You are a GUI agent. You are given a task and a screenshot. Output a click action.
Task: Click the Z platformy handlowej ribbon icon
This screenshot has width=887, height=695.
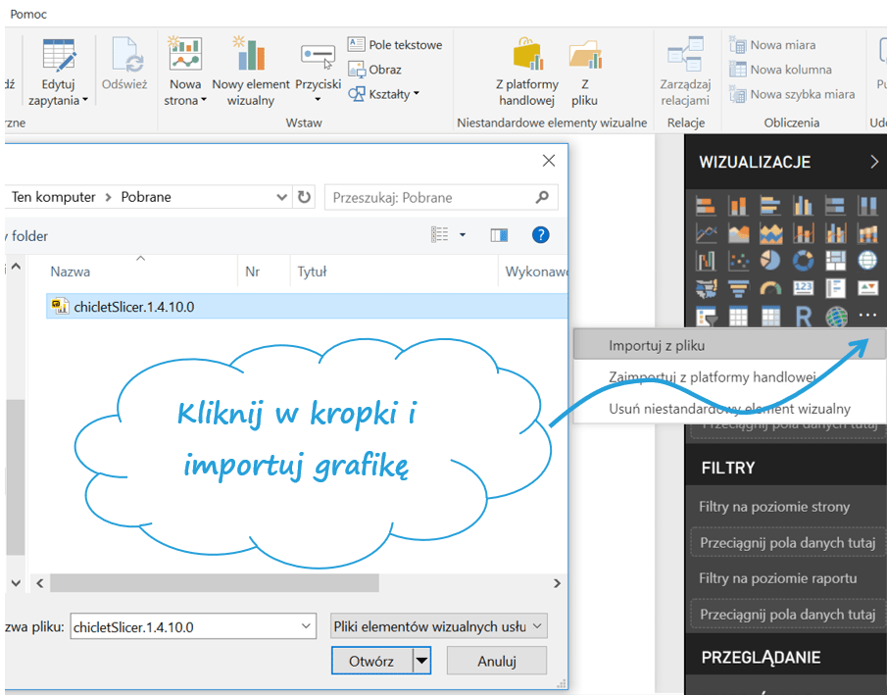click(x=527, y=74)
